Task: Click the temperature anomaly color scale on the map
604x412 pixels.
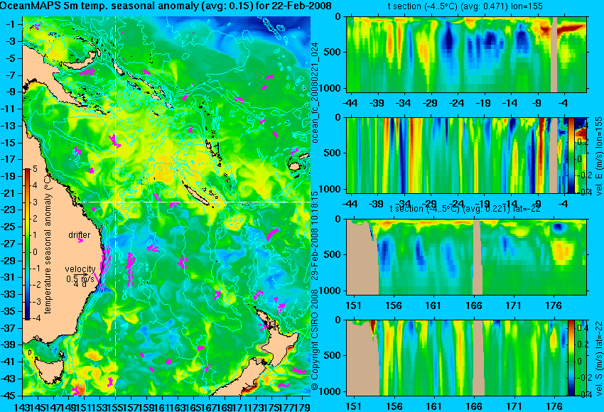Action: 27,244
